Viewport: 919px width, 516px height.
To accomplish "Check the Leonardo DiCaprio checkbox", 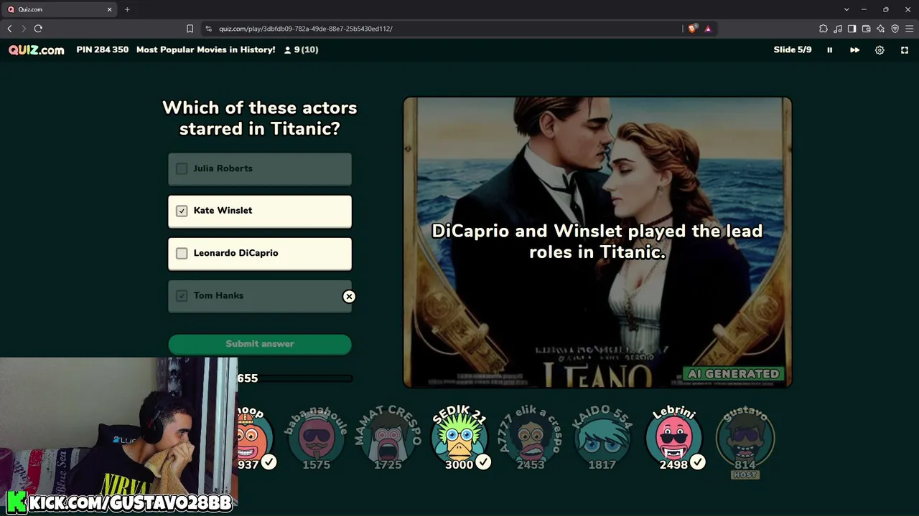I will coord(182,253).
